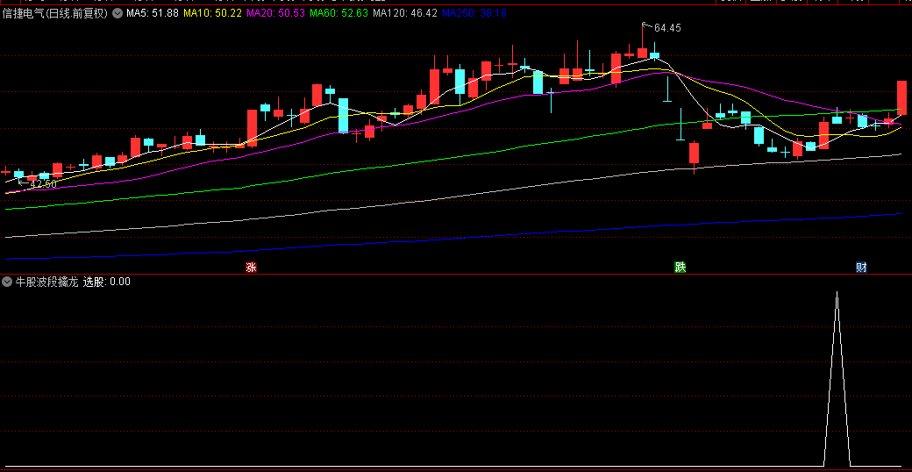Click the red 涨 event marker
The image size is (912, 472).
click(x=252, y=268)
